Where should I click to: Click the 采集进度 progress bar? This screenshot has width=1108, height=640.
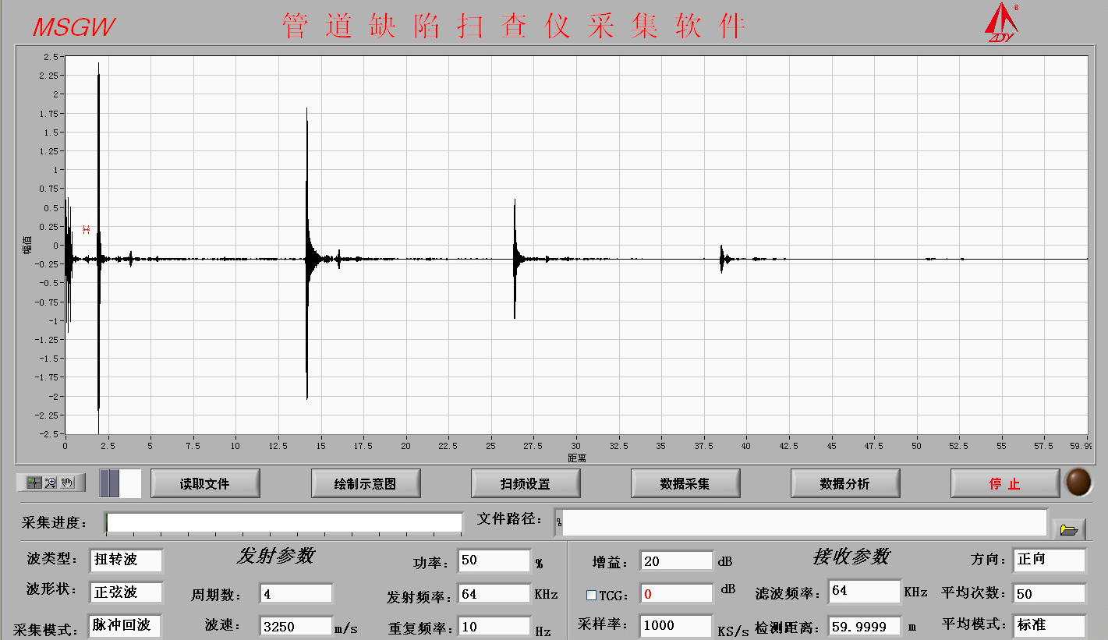click(284, 522)
